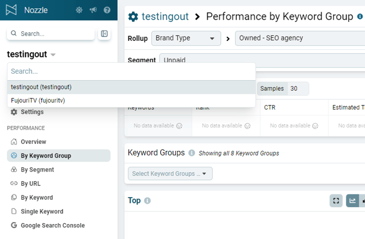Open announcements megaphone icon
The height and width of the screenshot is (239, 365).
93,10
